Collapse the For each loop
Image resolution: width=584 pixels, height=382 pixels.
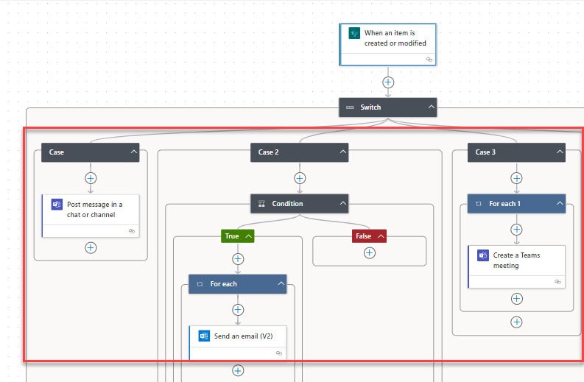281,283
